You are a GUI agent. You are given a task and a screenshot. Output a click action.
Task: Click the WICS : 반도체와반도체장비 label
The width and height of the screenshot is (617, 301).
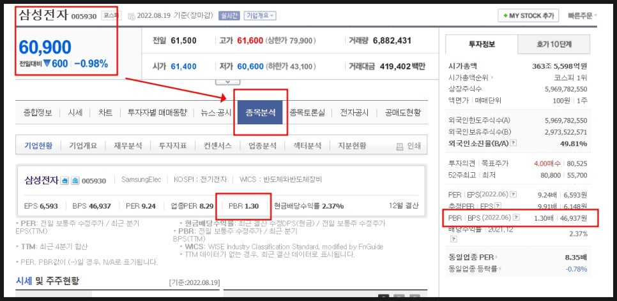coord(280,180)
